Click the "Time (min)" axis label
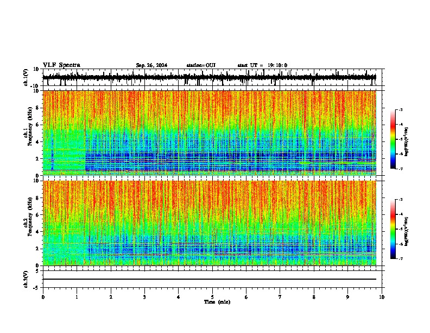Image resolution: width=430 pixels, height=333 pixels. click(217, 302)
